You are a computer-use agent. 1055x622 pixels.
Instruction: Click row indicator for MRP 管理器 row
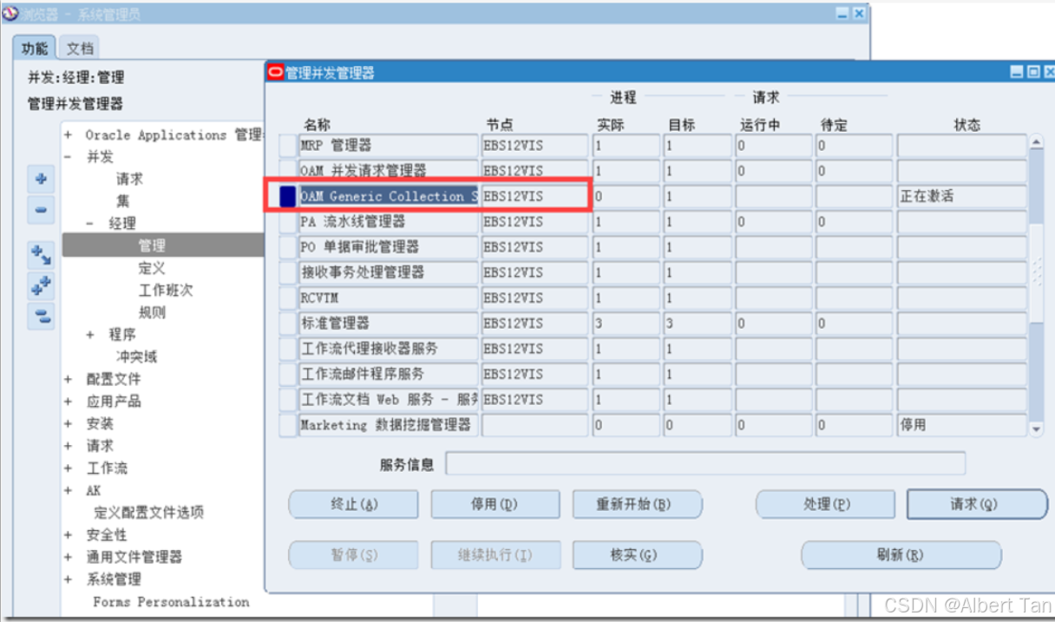[287, 146]
